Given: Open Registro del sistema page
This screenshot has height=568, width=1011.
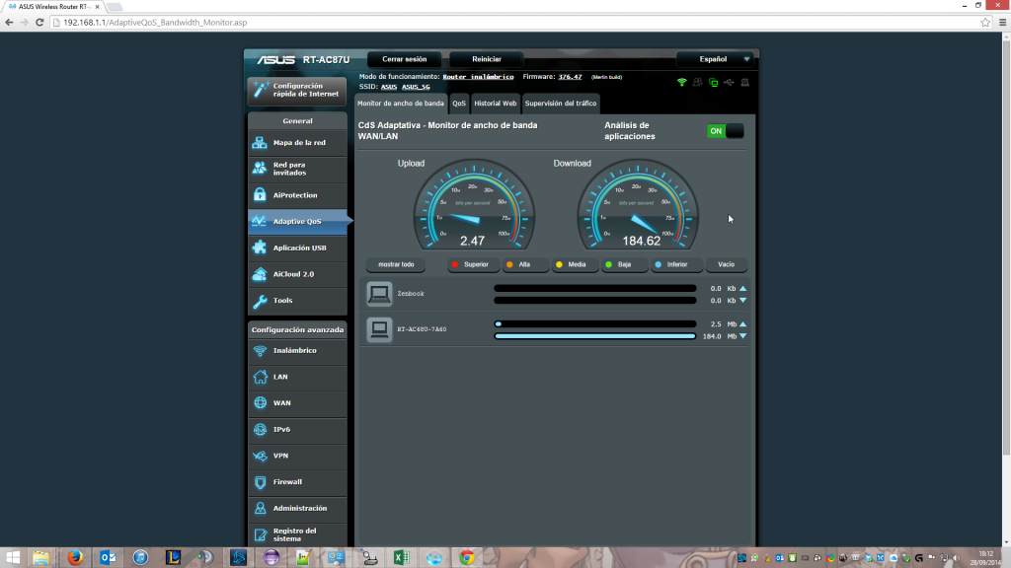Looking at the screenshot, I should point(297,534).
